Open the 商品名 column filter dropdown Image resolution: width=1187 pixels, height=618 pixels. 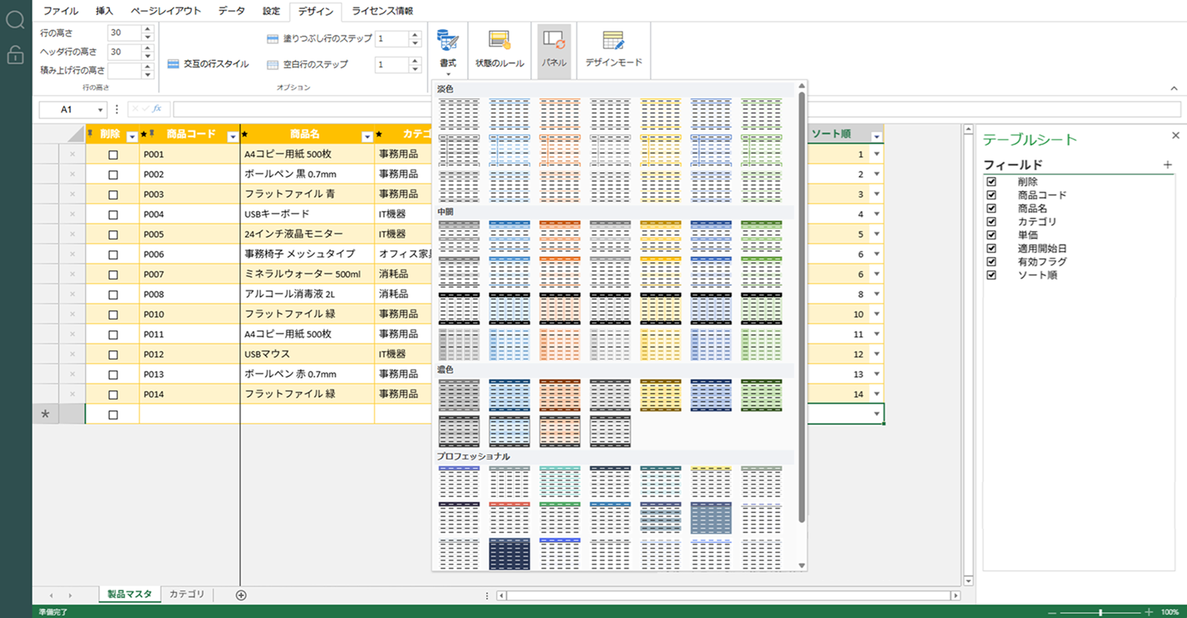(x=366, y=135)
